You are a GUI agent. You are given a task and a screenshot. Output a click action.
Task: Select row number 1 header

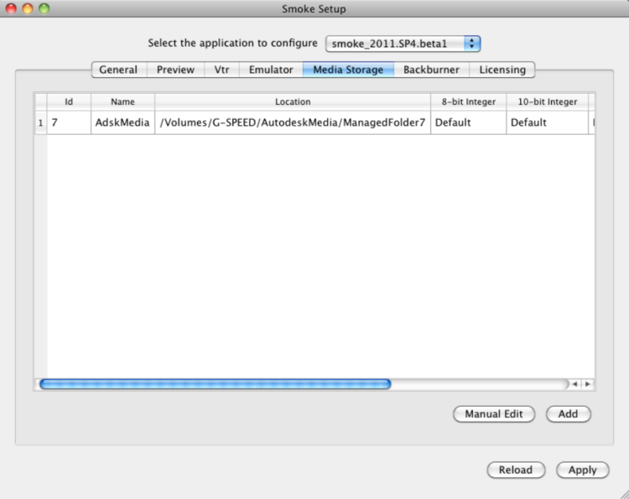[x=41, y=122]
